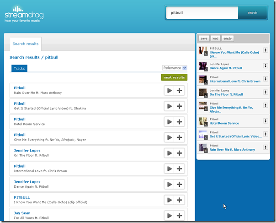
Task: Remove I Know You Want Me from playlist
Action: pyautogui.click(x=206, y=54)
